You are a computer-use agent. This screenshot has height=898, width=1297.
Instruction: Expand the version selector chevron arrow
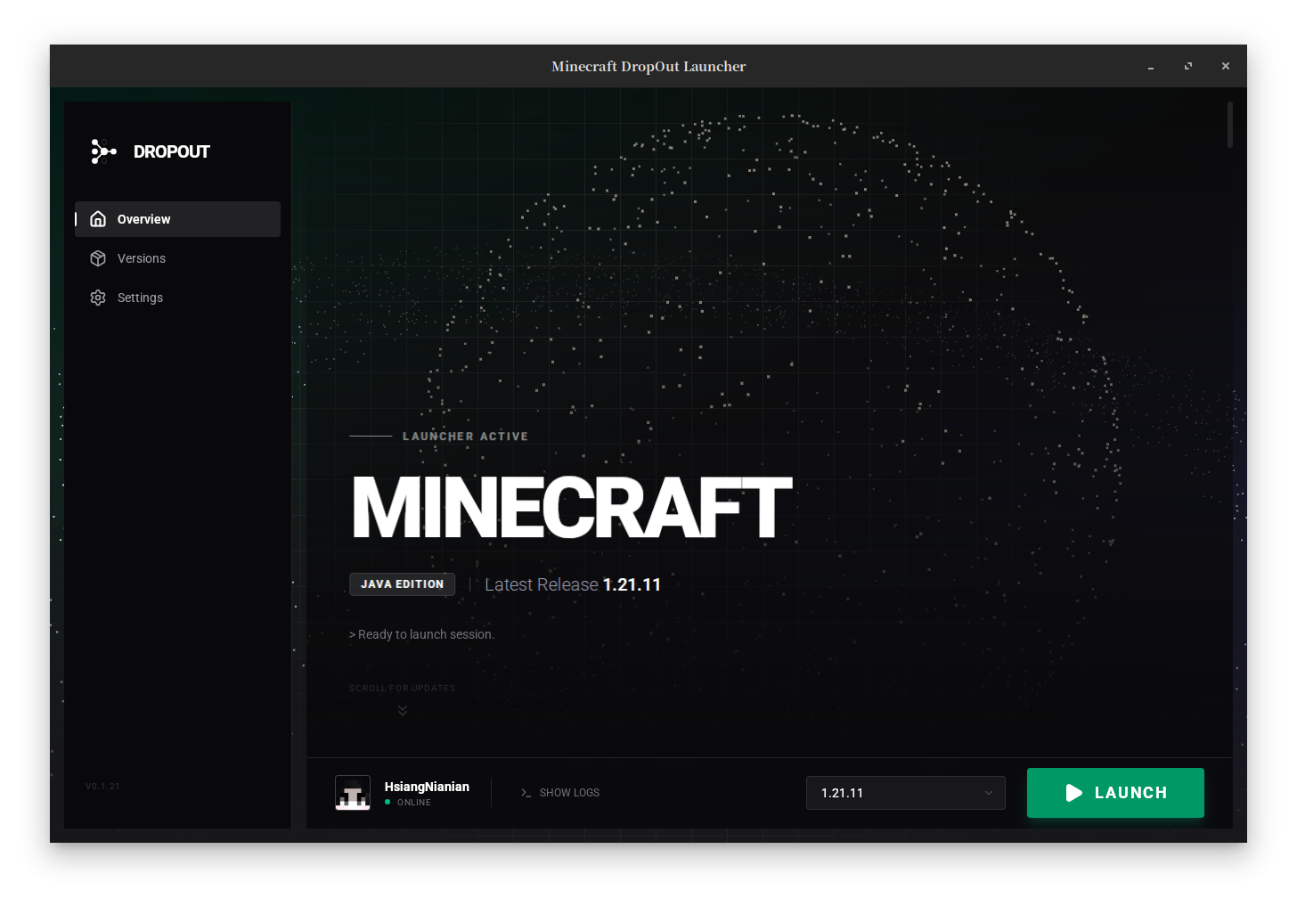tap(988, 793)
